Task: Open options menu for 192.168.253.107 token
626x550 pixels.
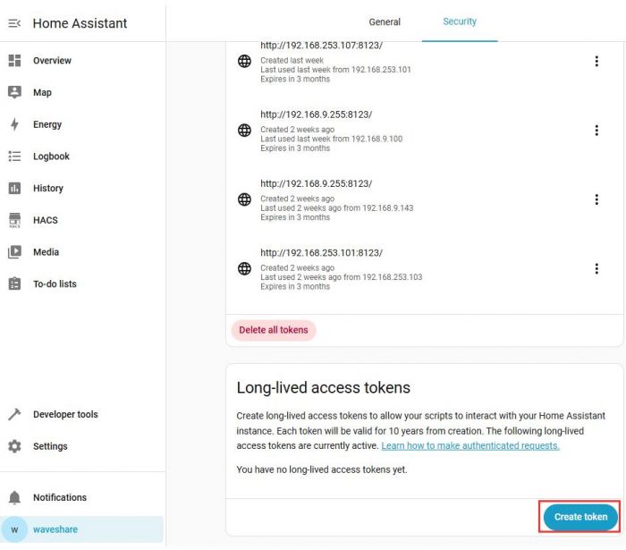Action: tap(596, 62)
